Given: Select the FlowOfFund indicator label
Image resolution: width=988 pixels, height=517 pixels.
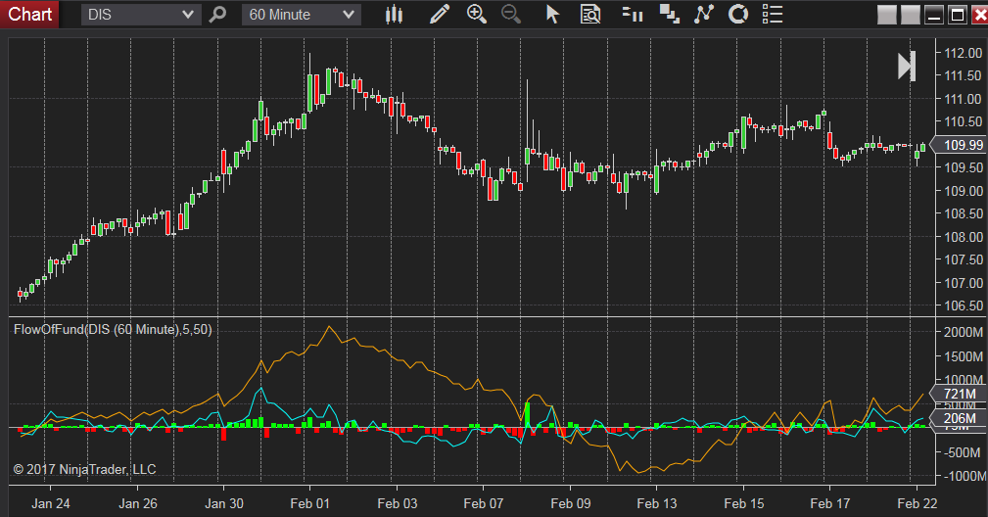Looking at the screenshot, I should point(113,329).
